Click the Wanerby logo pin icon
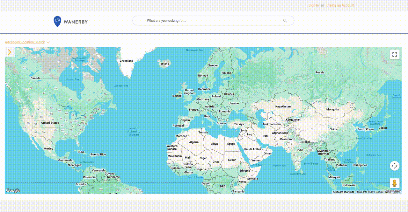408x212 pixels. click(57, 22)
